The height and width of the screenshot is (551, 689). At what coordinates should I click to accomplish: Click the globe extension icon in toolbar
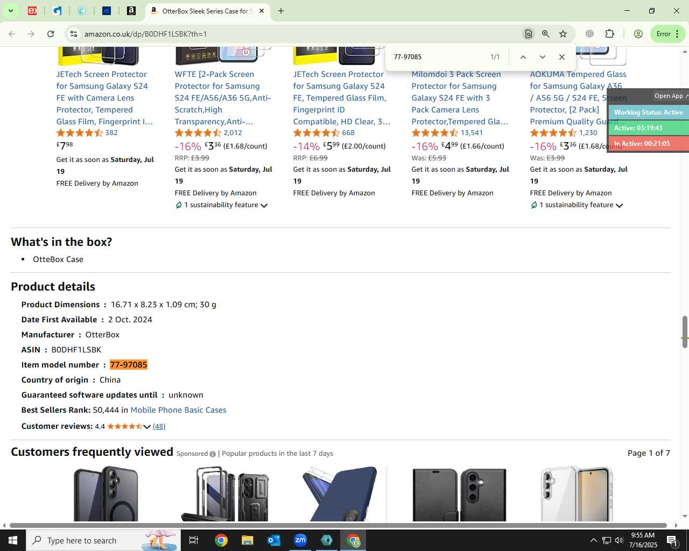[x=590, y=34]
